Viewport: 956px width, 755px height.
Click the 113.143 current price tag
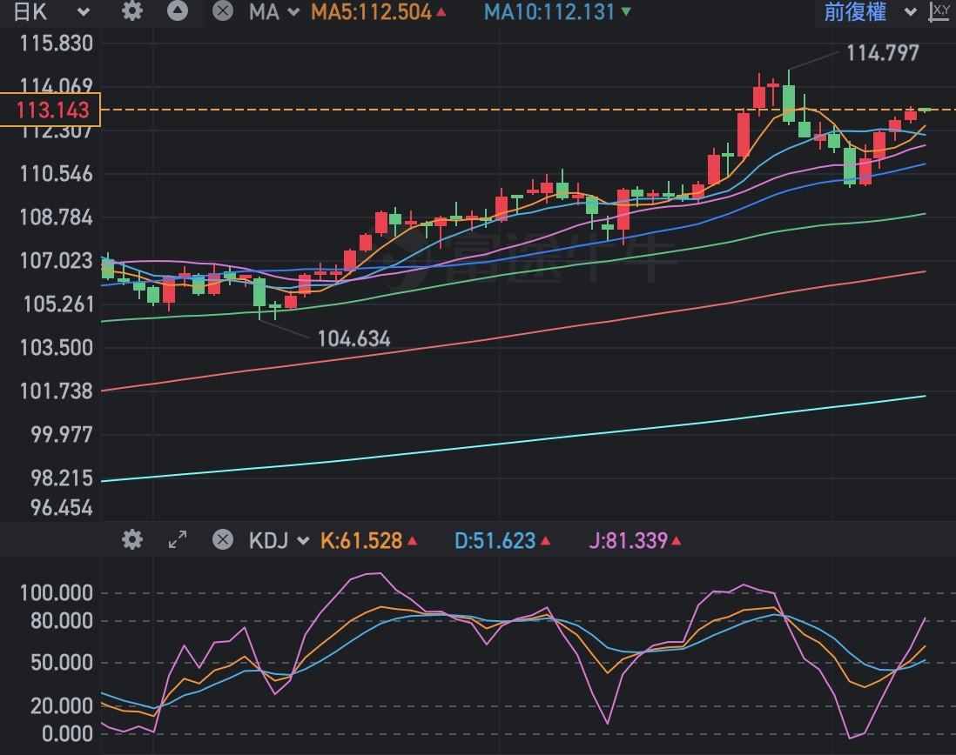tap(51, 110)
